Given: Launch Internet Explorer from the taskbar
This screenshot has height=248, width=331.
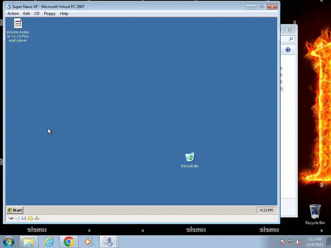Looking at the screenshot, I should pos(49,242).
